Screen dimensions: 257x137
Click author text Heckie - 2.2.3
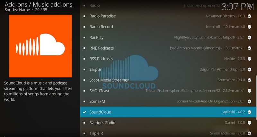(235, 59)
